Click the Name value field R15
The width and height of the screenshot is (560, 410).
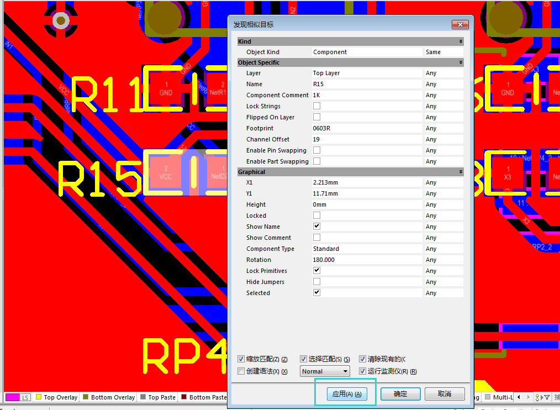click(x=366, y=84)
